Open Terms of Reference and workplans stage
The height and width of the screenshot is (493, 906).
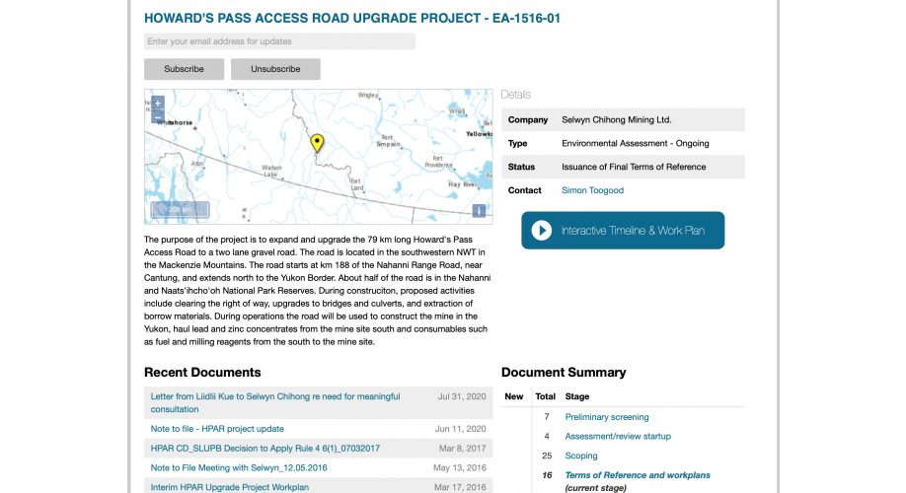point(638,475)
